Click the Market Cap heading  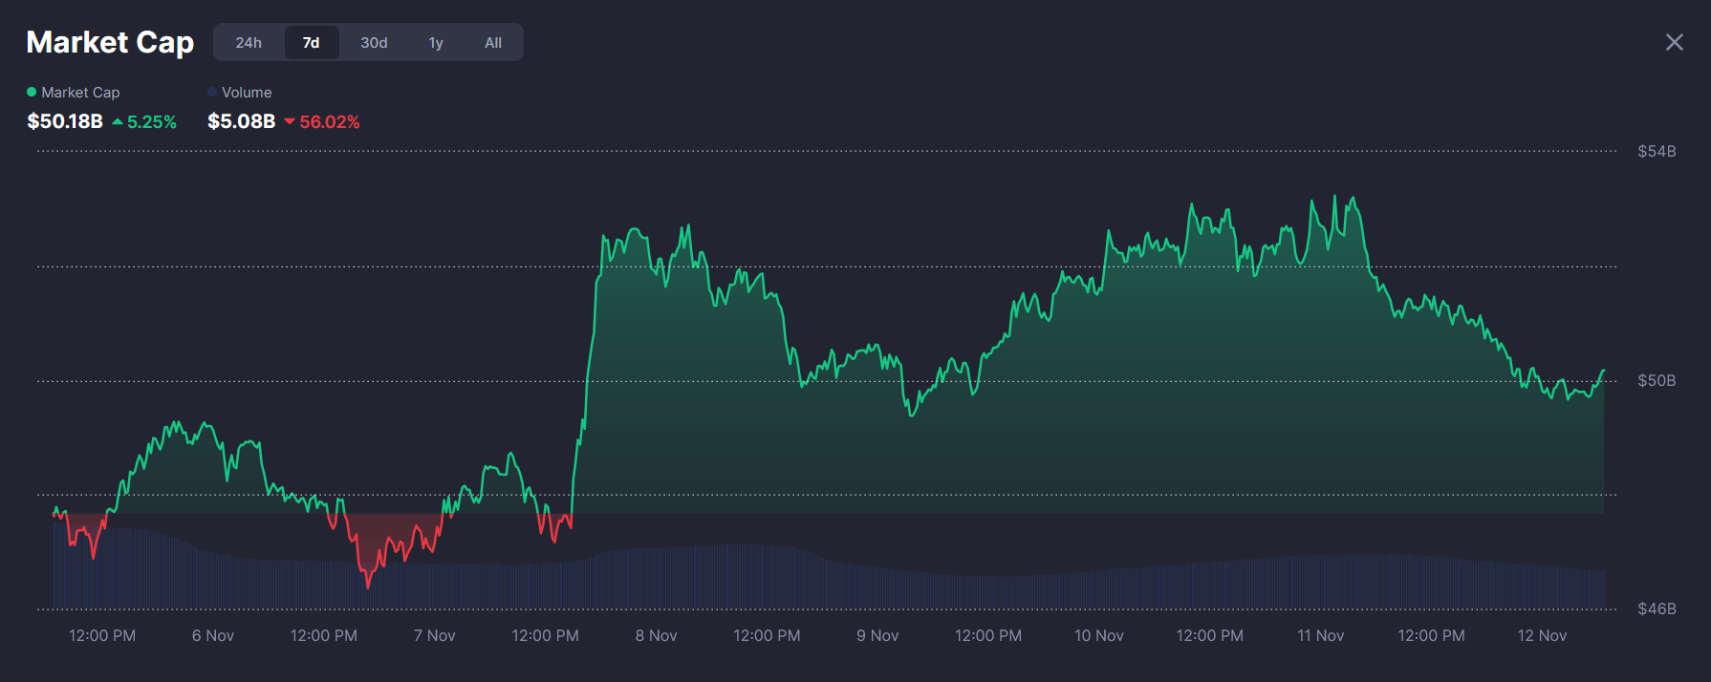(110, 42)
